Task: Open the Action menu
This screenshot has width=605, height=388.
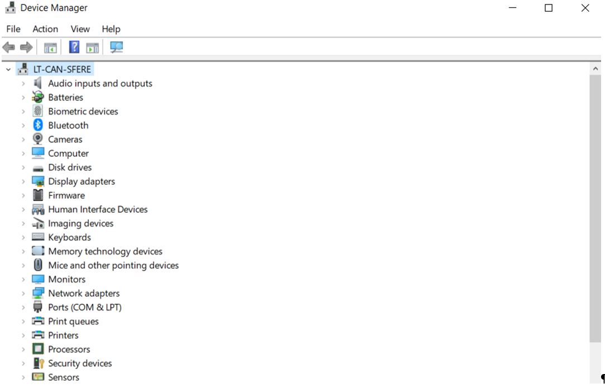Action: (x=45, y=29)
